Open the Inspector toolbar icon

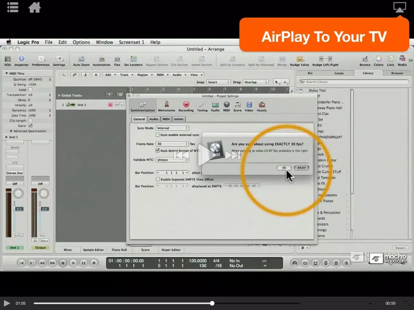pos(22,61)
